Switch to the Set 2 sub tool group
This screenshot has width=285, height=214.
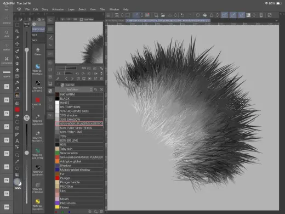point(38,40)
